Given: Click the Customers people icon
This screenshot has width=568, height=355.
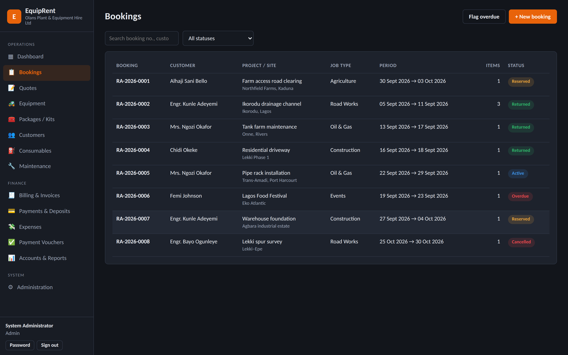Looking at the screenshot, I should tap(11, 135).
